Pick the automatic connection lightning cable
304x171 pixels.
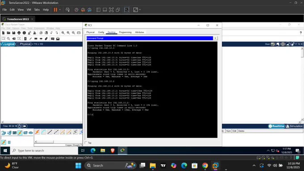coord(37,132)
